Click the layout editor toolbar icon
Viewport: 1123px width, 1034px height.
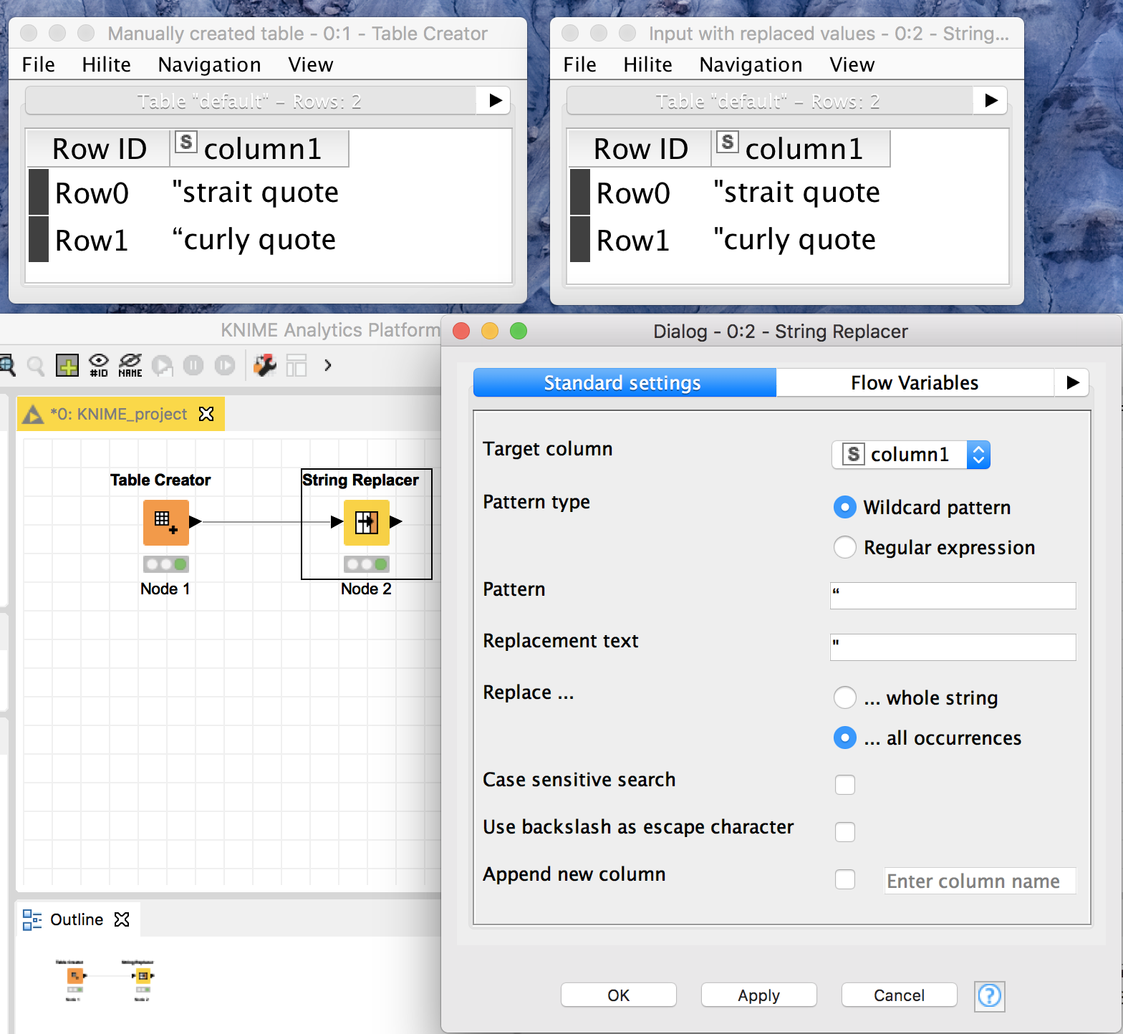click(x=297, y=366)
